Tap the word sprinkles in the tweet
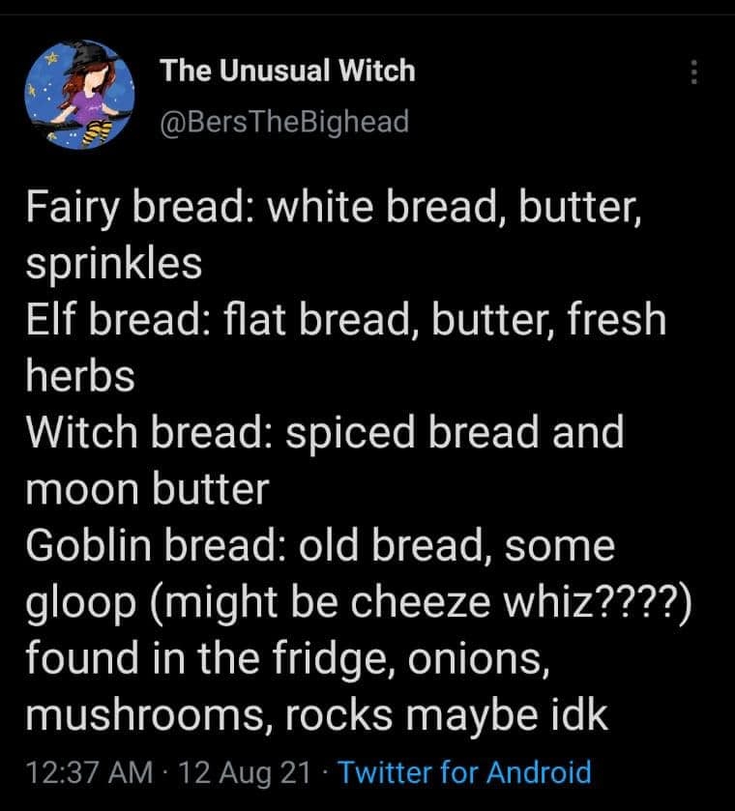 [114, 264]
